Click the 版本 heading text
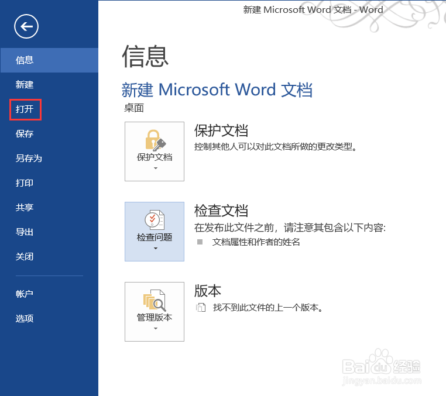 pos(208,291)
